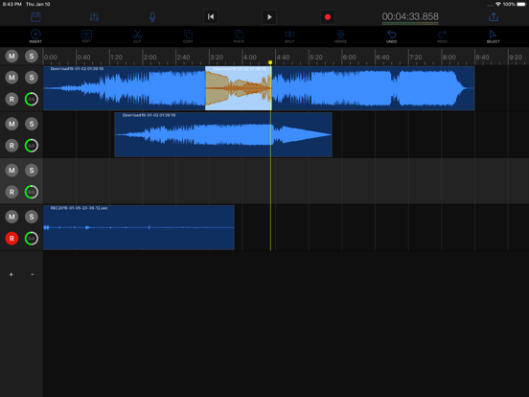The height and width of the screenshot is (397, 529).
Task: Start playback with the play button
Action: pos(269,17)
